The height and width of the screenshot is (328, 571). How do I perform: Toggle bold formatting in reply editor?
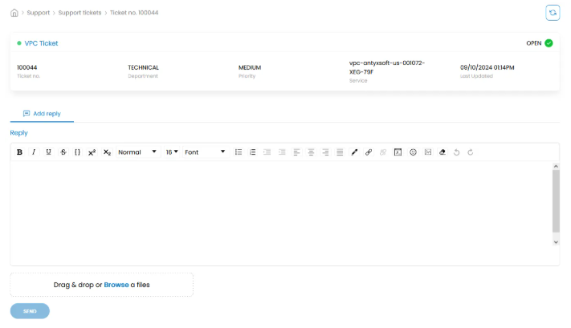20,152
